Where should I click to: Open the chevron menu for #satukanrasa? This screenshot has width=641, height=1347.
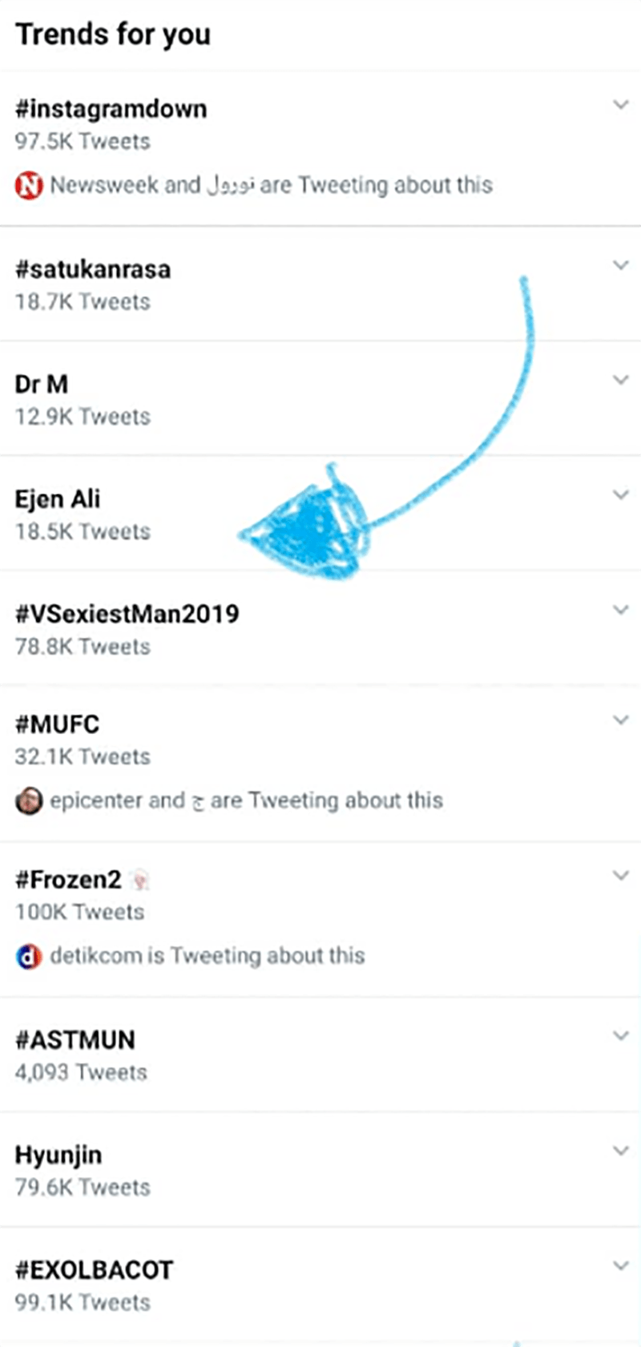(620, 265)
